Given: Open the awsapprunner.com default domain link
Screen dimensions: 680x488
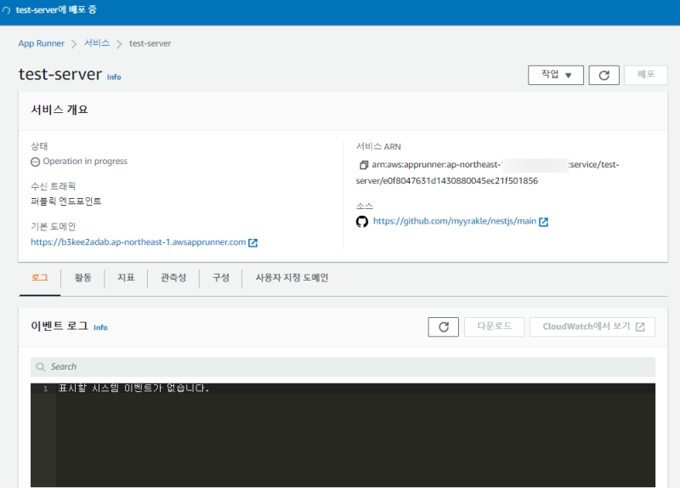Looking at the screenshot, I should [x=138, y=242].
